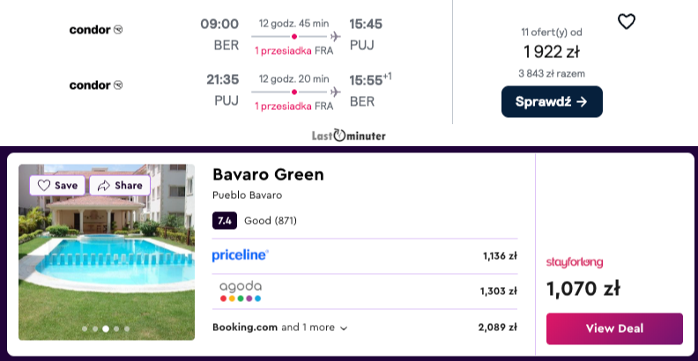Click the 1,136 zł priceline price
698x361 pixels.
point(500,256)
